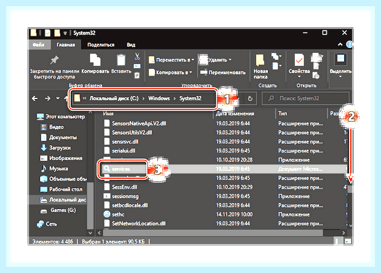Viewport: 381px width, 273px height.
Task: Click the right arrow of the horizontal scrollbar
Action: point(344,233)
